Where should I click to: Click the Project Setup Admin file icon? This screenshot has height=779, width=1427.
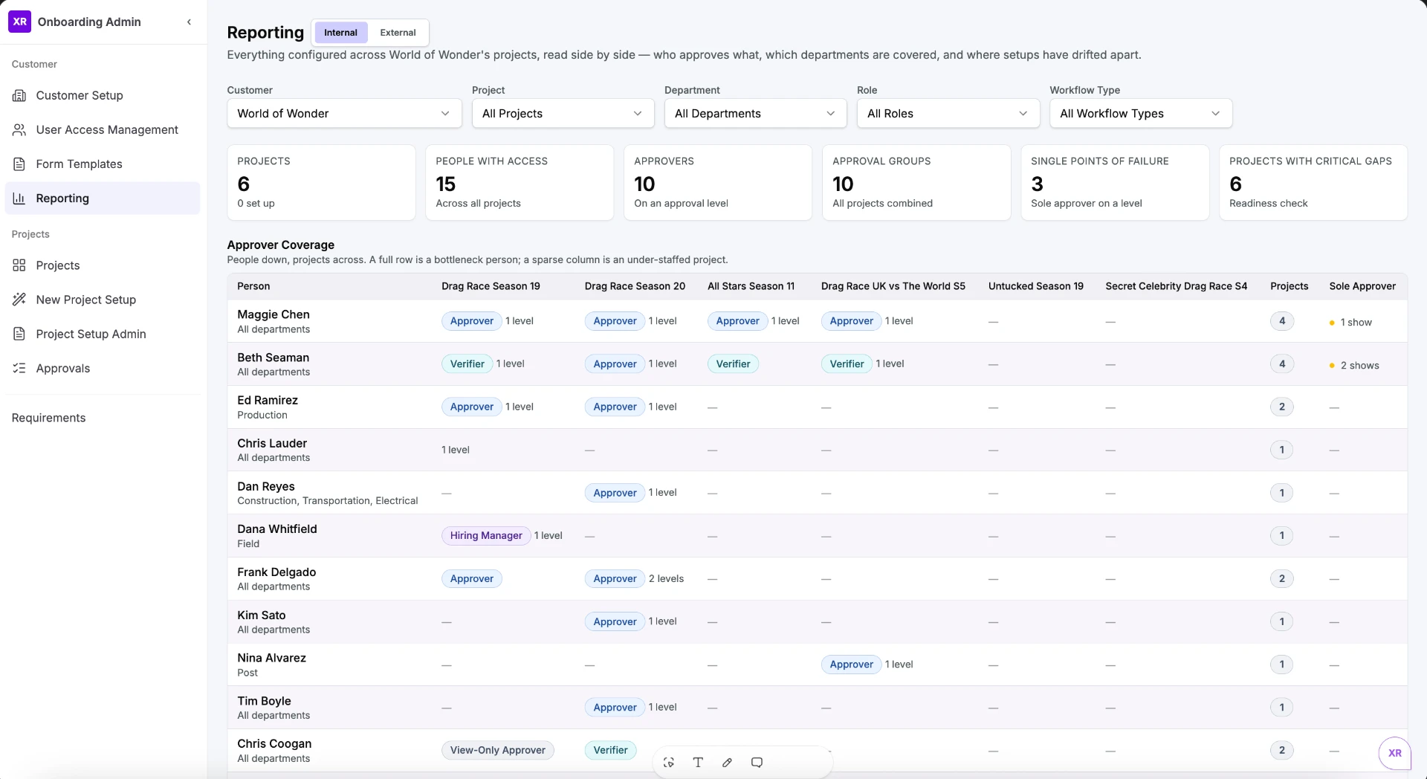(19, 334)
